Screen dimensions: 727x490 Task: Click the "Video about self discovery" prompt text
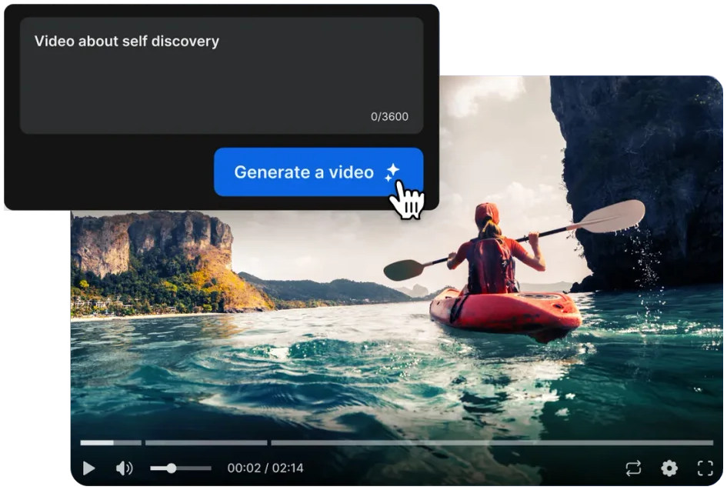click(127, 42)
